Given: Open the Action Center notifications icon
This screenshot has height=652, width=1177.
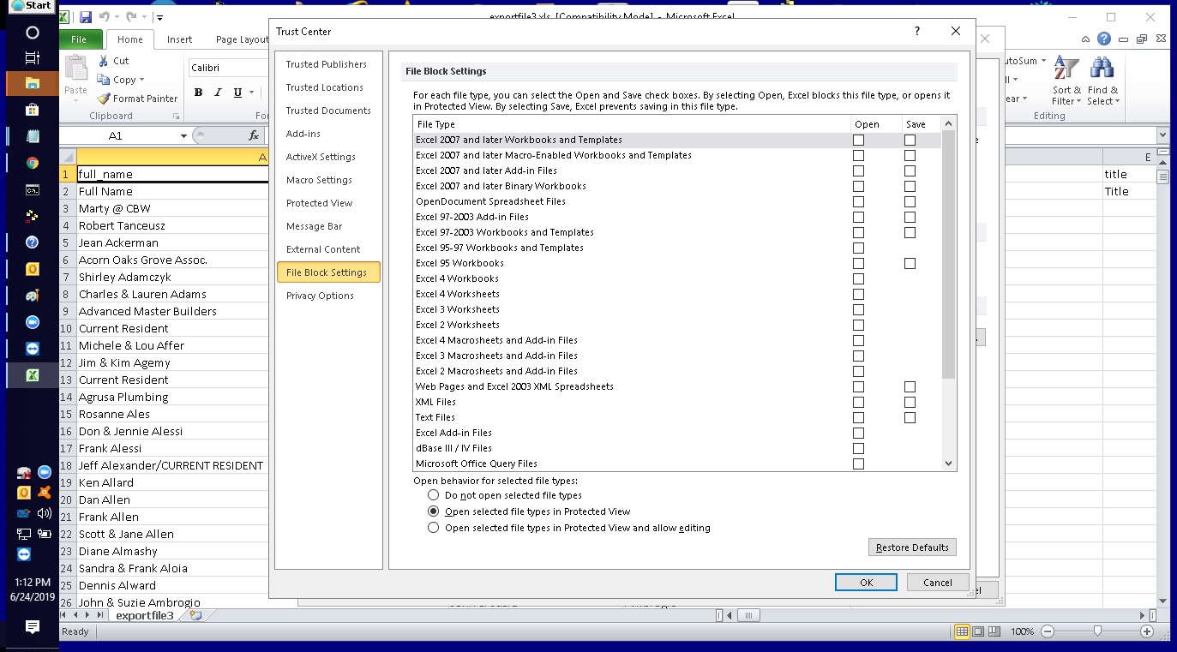Looking at the screenshot, I should [x=33, y=627].
